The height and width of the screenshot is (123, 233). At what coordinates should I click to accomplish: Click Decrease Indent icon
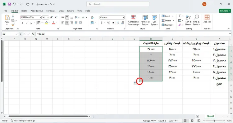coord(76,23)
